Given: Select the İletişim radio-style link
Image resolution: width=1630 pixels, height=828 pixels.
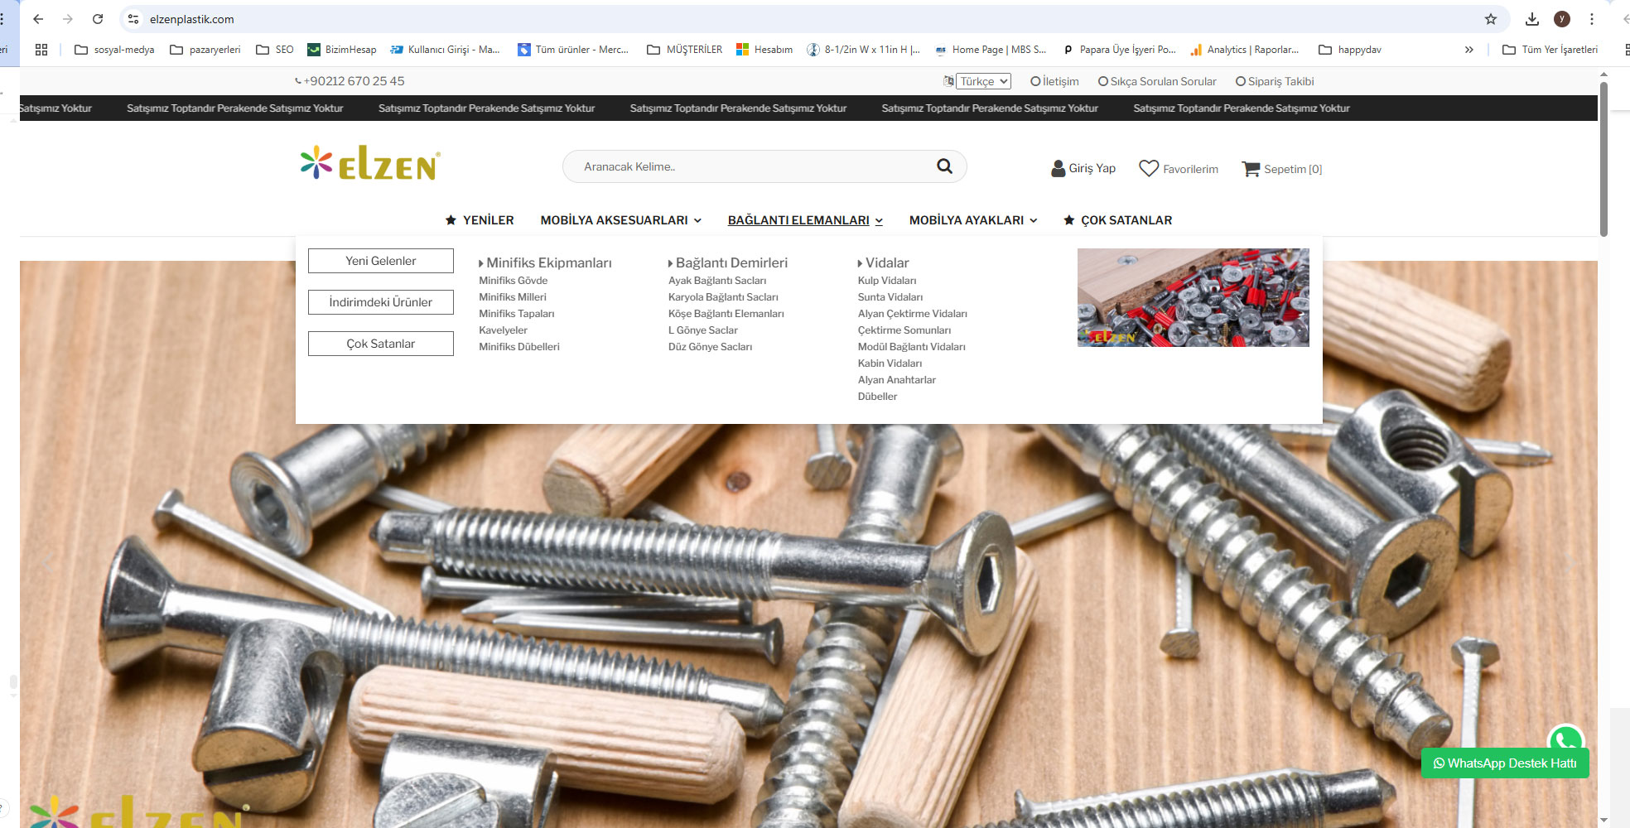Looking at the screenshot, I should coord(1054,81).
